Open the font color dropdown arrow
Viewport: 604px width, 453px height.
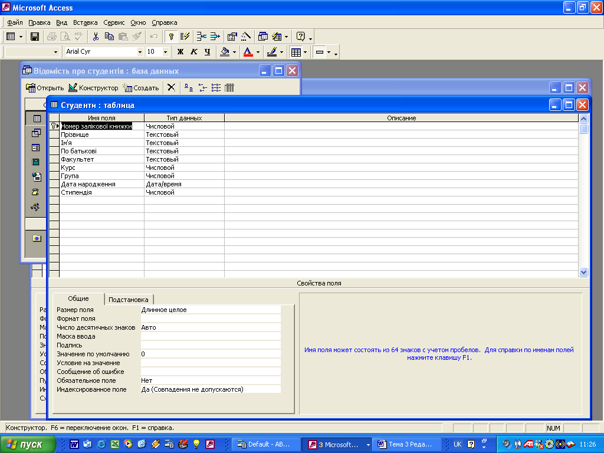(x=258, y=52)
